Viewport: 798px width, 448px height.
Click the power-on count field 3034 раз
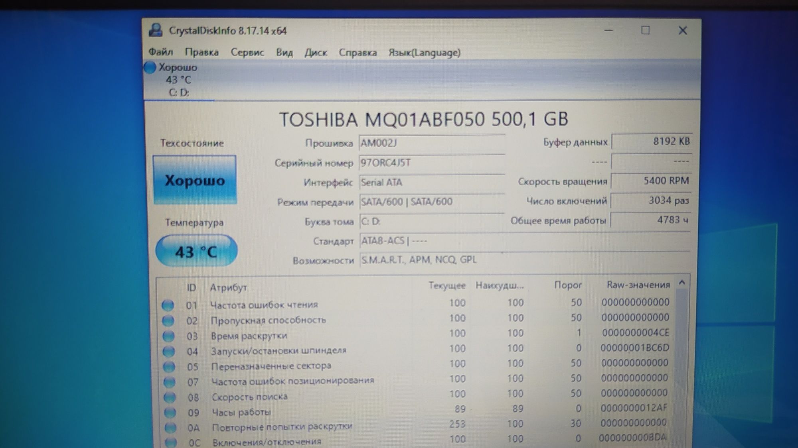click(x=651, y=200)
